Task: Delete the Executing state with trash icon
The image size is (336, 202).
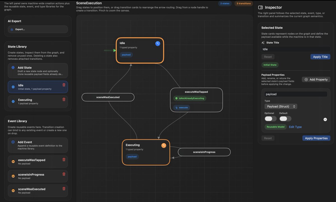Action: [x=64, y=99]
